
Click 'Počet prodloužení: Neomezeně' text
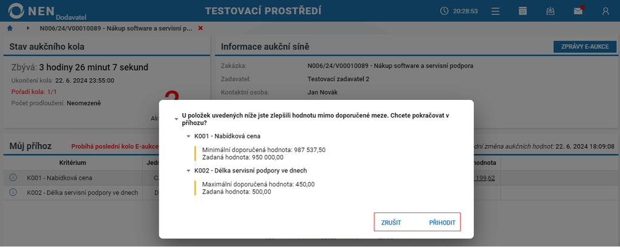[x=56, y=103]
